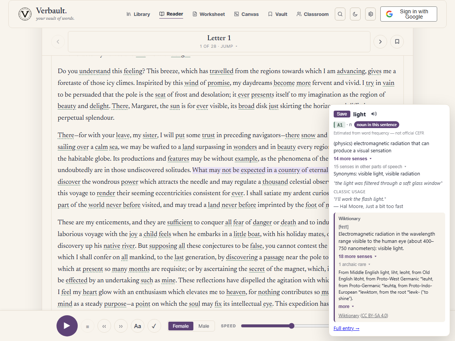
Task: Click the word passage
Action: tap(274, 258)
